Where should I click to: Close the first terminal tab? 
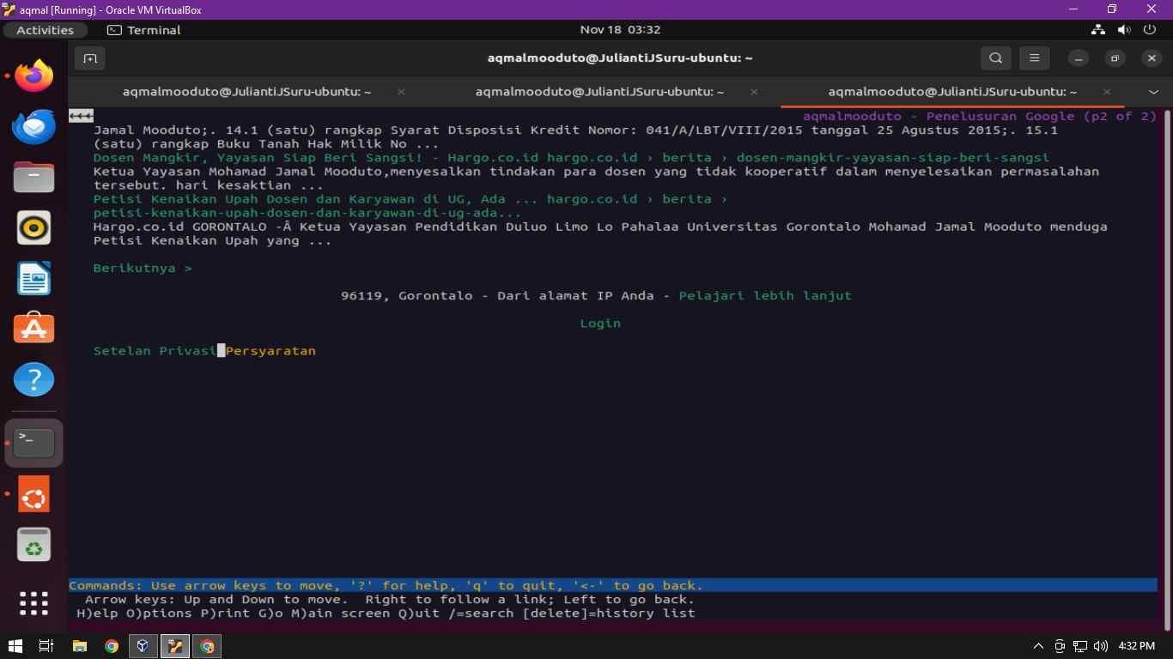pos(401,92)
